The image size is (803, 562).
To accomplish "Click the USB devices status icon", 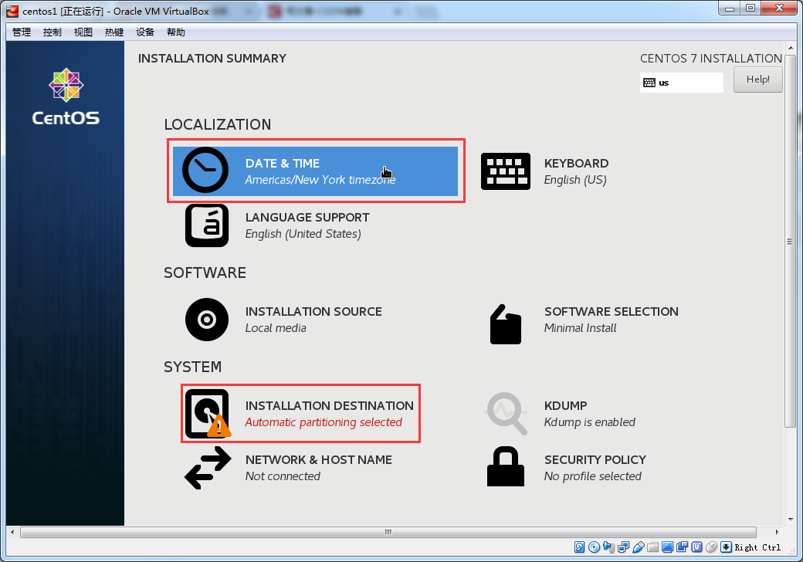I will (x=638, y=547).
